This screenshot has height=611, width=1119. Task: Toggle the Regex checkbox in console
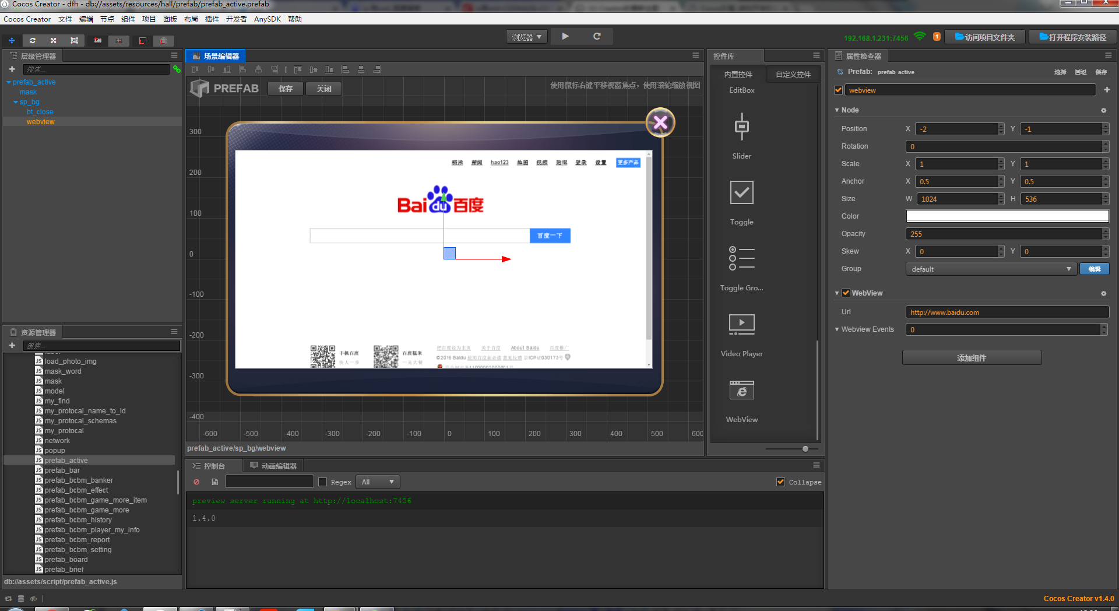323,482
